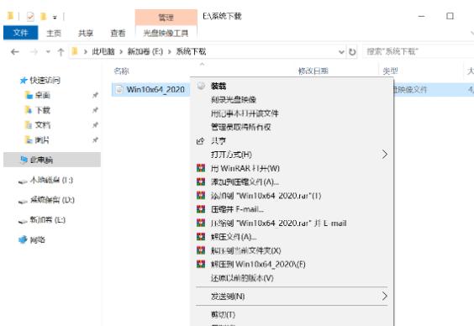The width and height of the screenshot is (474, 326).
Task: Go forward with the forward arrow
Action: pyautogui.click(x=34, y=52)
